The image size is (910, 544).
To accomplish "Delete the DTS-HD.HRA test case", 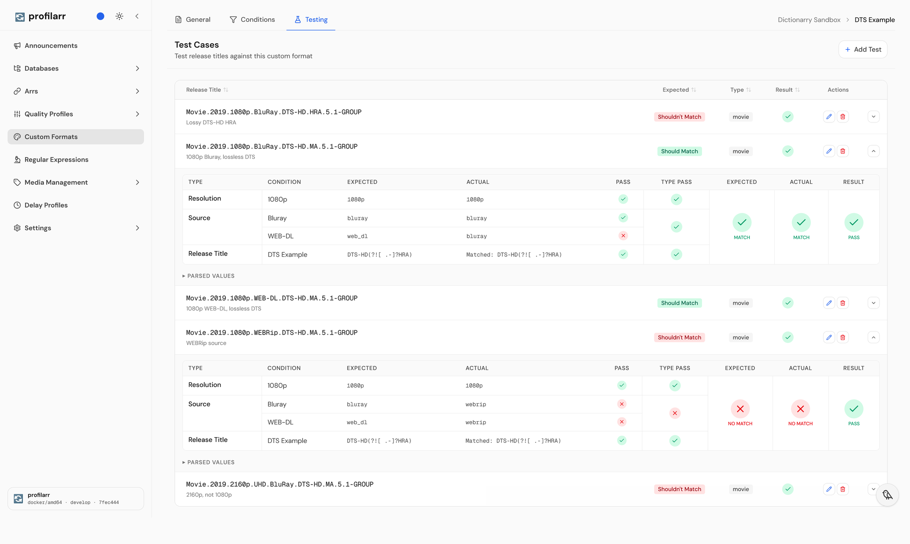I will pyautogui.click(x=843, y=117).
